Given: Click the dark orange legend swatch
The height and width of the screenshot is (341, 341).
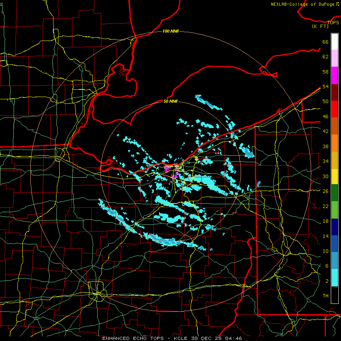Looking at the screenshot, I should tap(335, 126).
